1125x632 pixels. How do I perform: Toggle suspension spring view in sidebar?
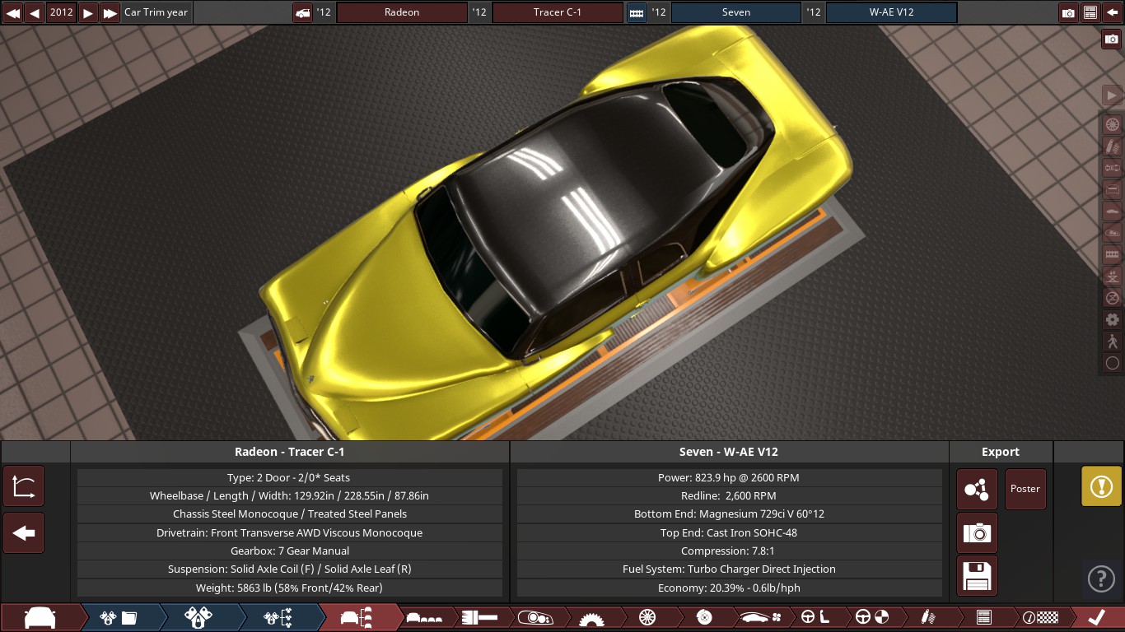click(1112, 146)
